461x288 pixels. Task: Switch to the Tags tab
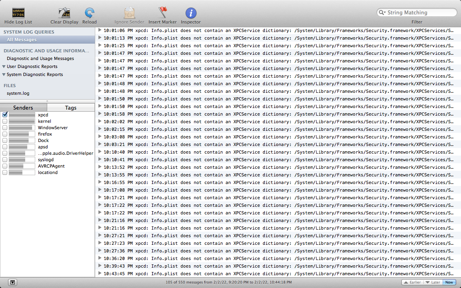click(x=71, y=107)
